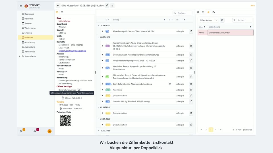Collapse the 10.10.2026 group
273x153 pixels.
(98, 25)
